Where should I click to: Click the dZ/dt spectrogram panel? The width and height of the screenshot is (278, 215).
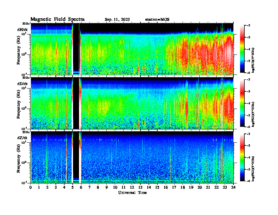click(x=132, y=157)
